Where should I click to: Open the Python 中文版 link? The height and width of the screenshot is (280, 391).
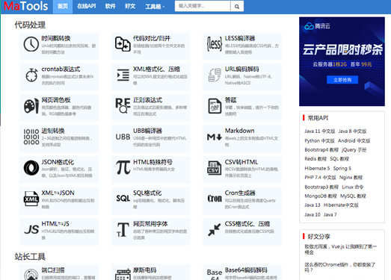click(319, 141)
